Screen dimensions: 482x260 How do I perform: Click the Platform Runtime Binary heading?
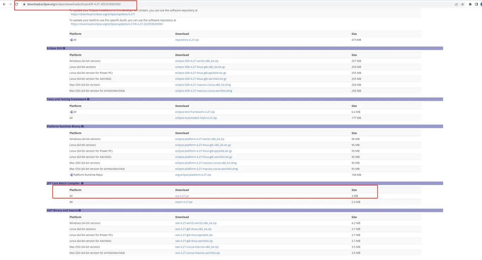64,127
